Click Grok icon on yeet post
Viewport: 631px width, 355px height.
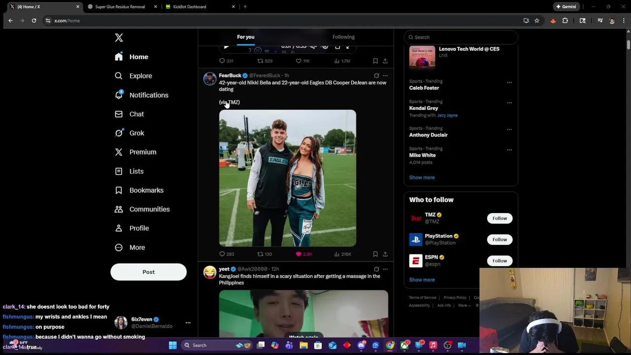(x=376, y=269)
